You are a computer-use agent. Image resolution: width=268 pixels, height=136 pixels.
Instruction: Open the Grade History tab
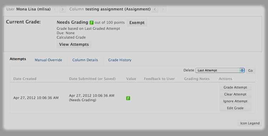click(x=120, y=60)
